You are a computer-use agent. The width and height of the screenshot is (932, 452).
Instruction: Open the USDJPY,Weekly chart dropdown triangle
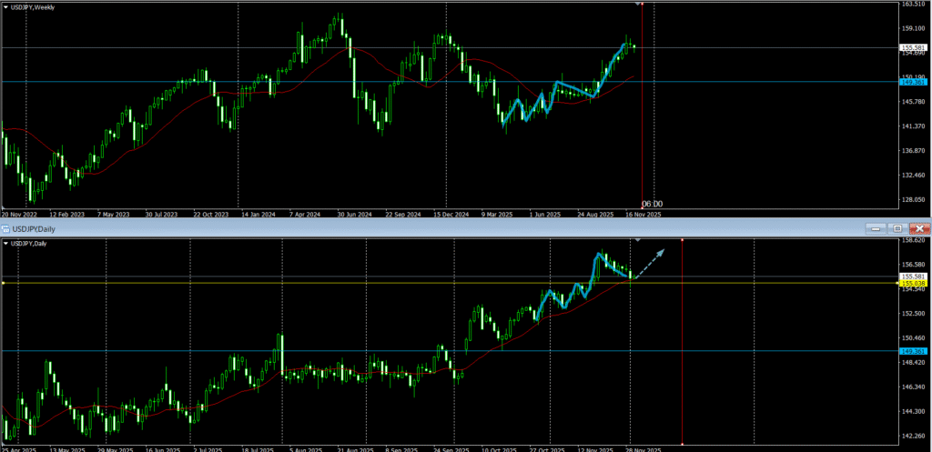tap(6, 6)
